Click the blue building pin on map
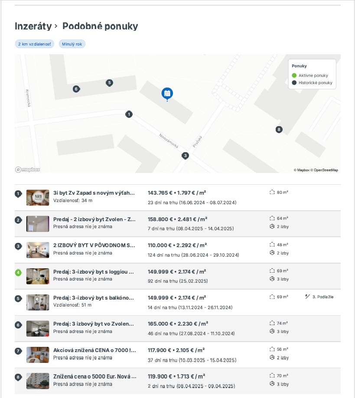Screen dimensions: 355x398 167,94
